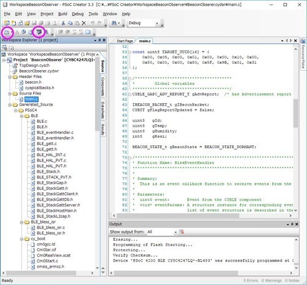Select beacon.h in Header Files
The height and width of the screenshot is (285, 307).
(x=33, y=82)
